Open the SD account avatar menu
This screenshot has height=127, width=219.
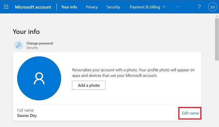212,7
